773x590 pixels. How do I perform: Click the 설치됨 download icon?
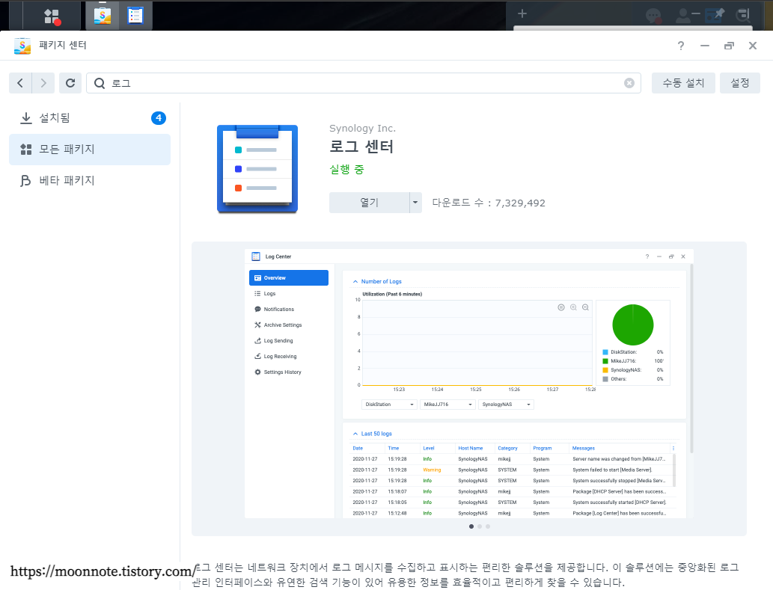[25, 118]
